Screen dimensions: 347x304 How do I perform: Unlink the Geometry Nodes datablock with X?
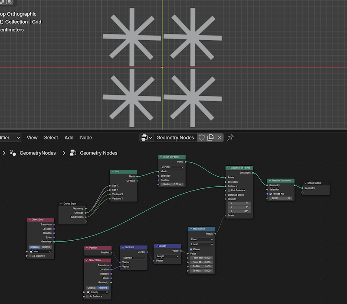click(x=219, y=138)
